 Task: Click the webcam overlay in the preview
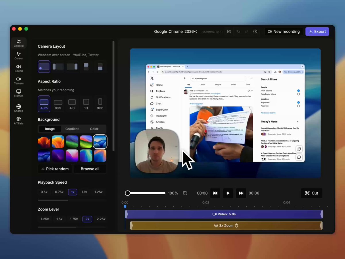click(x=157, y=151)
